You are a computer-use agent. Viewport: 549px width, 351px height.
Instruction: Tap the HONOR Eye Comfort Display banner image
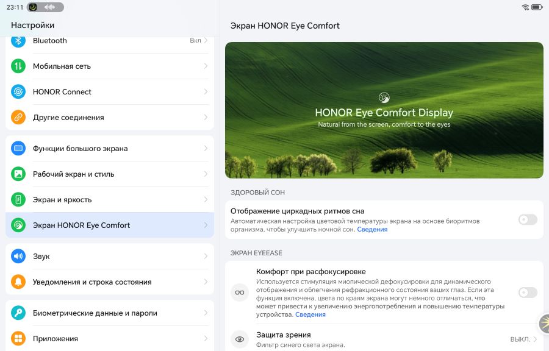[x=384, y=110]
